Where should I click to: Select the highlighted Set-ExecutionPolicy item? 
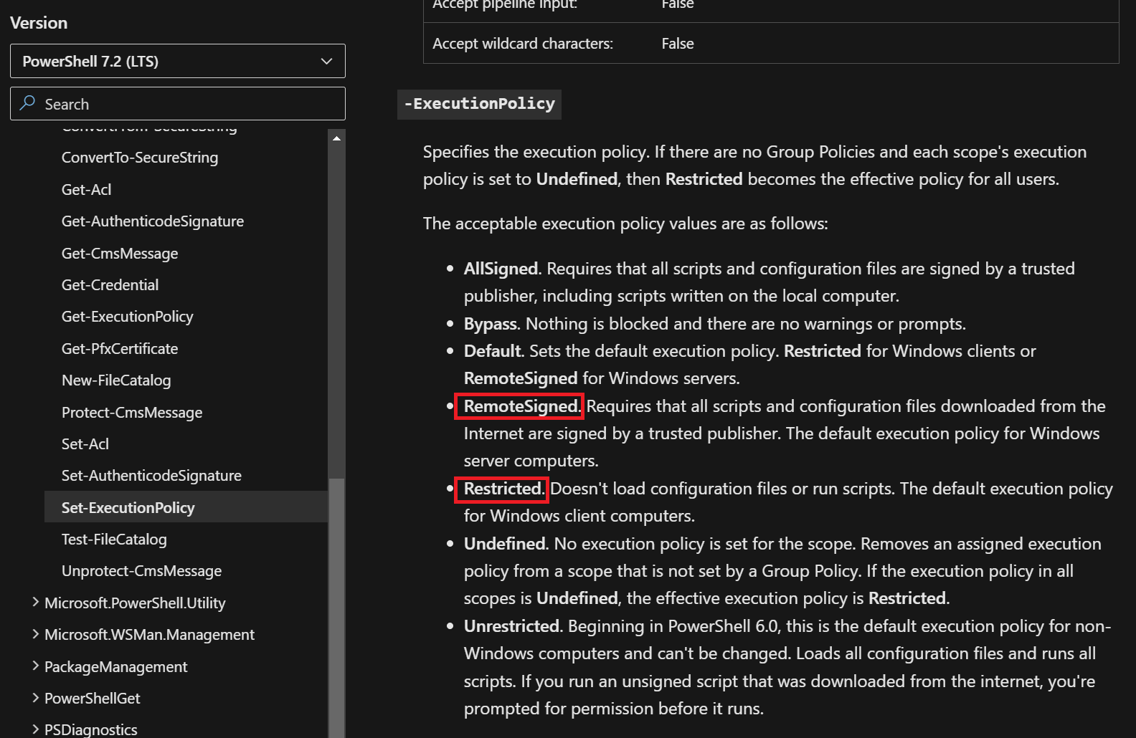[186, 507]
